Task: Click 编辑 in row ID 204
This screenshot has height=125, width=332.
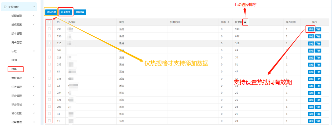Action: tap(311, 51)
